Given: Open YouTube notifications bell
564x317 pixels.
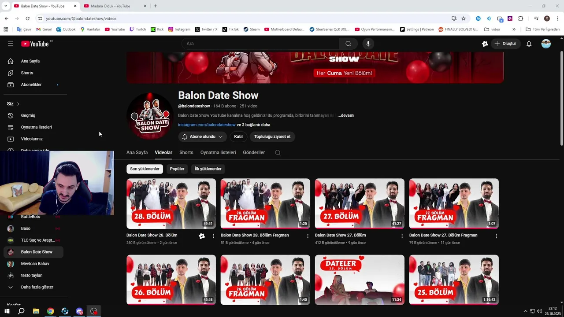Looking at the screenshot, I should coord(529,44).
